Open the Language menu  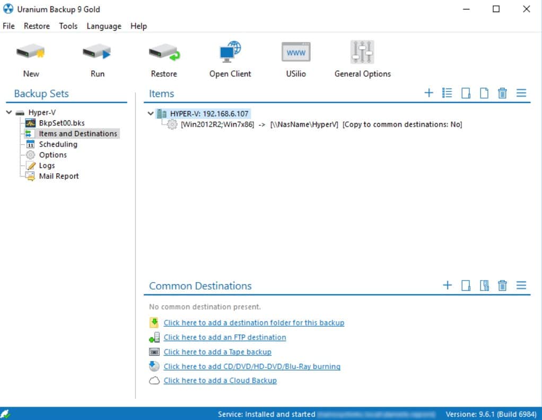pyautogui.click(x=103, y=26)
